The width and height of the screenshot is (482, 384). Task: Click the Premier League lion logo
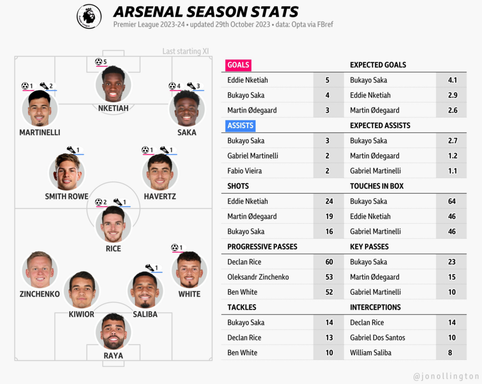tap(89, 17)
